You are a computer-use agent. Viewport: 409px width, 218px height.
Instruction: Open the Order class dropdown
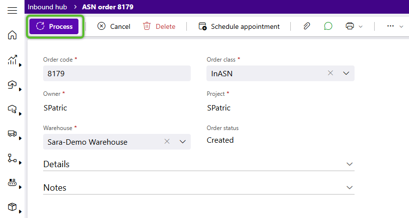pyautogui.click(x=346, y=73)
